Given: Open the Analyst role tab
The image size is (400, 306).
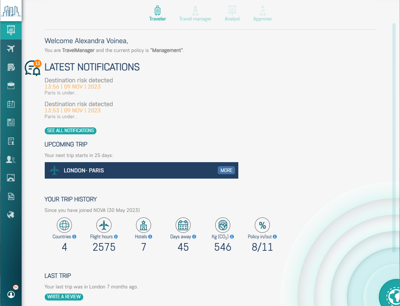Looking at the screenshot, I should (232, 14).
